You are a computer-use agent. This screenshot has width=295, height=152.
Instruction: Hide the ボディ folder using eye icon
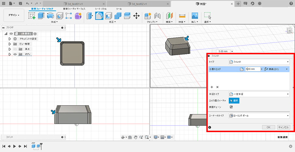(x=15, y=54)
